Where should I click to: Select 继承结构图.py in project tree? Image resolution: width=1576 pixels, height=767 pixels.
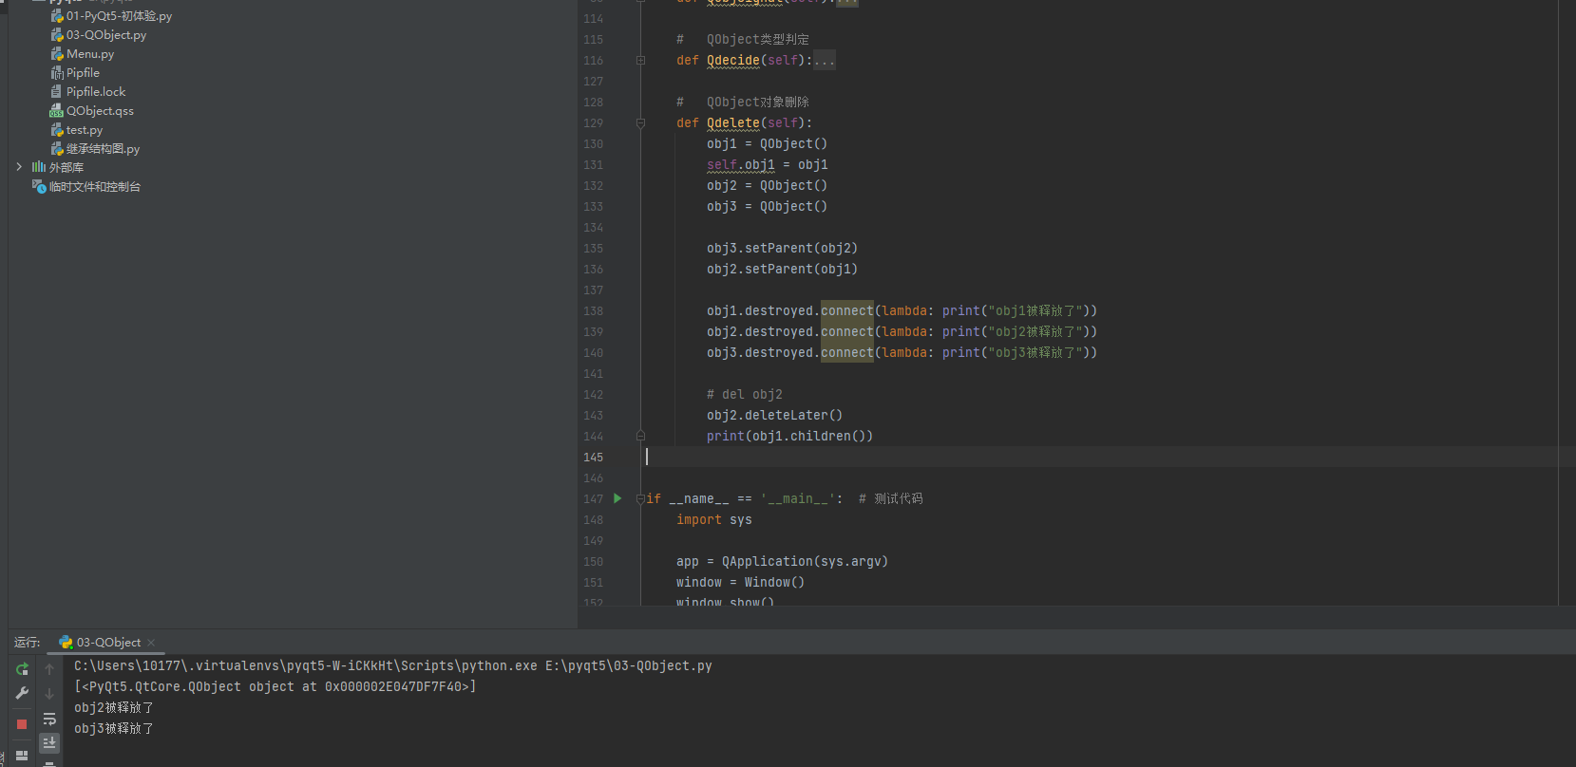pyautogui.click(x=103, y=149)
